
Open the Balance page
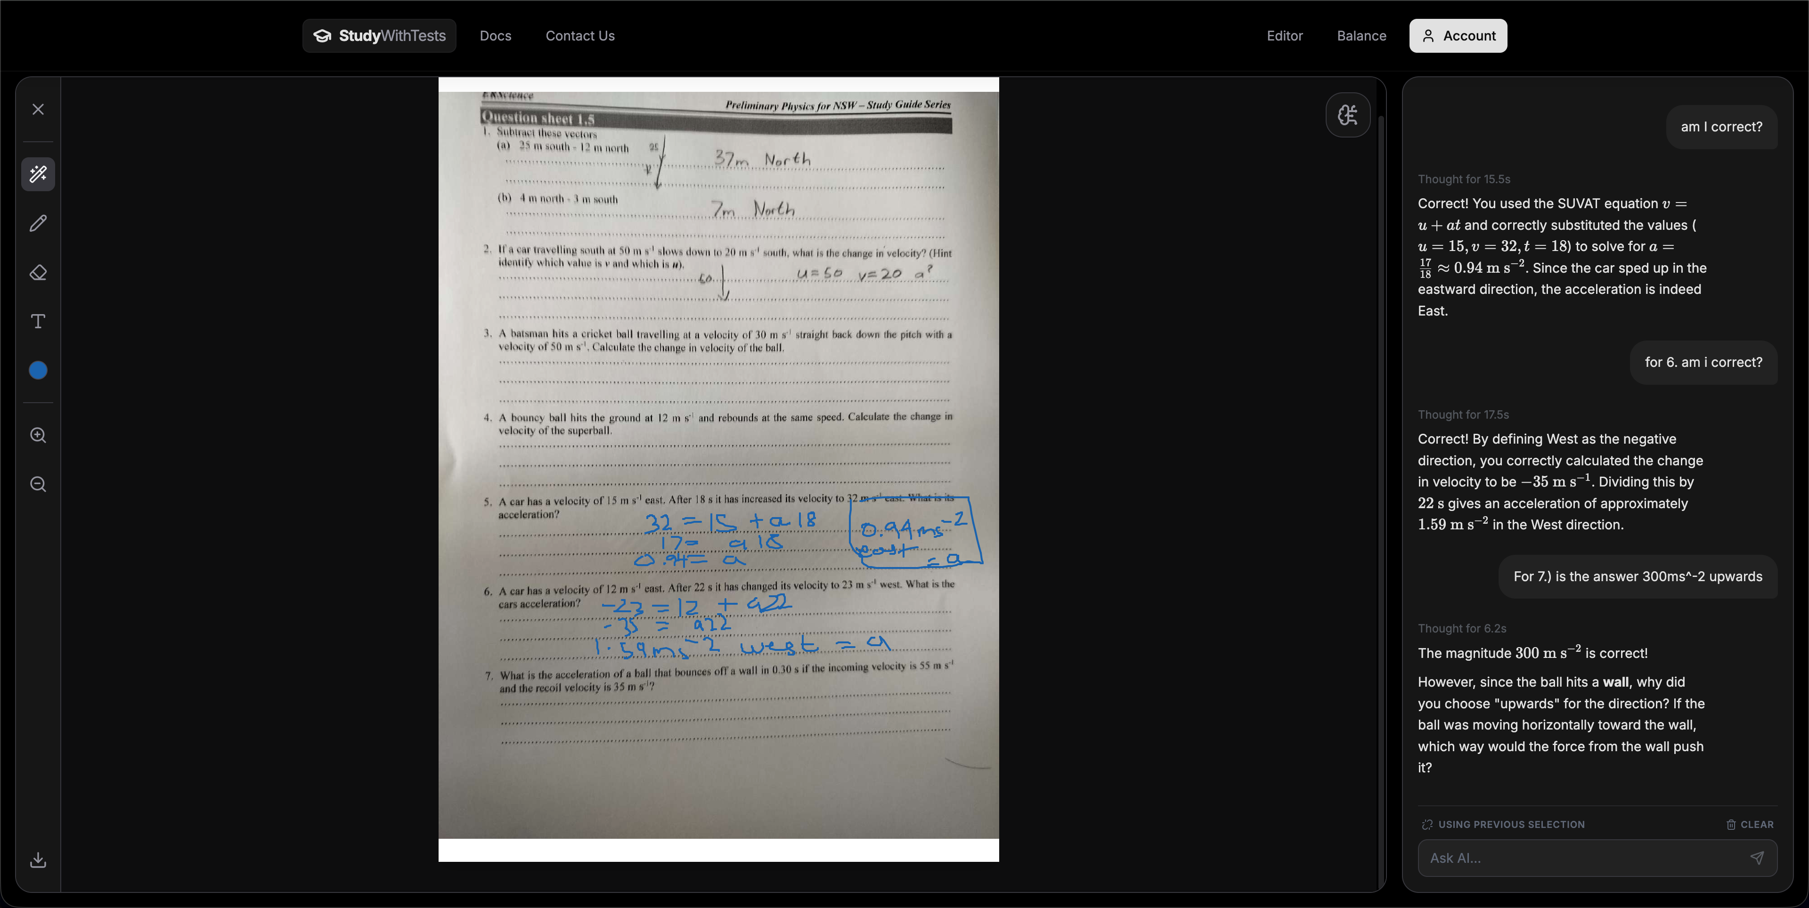click(x=1361, y=36)
